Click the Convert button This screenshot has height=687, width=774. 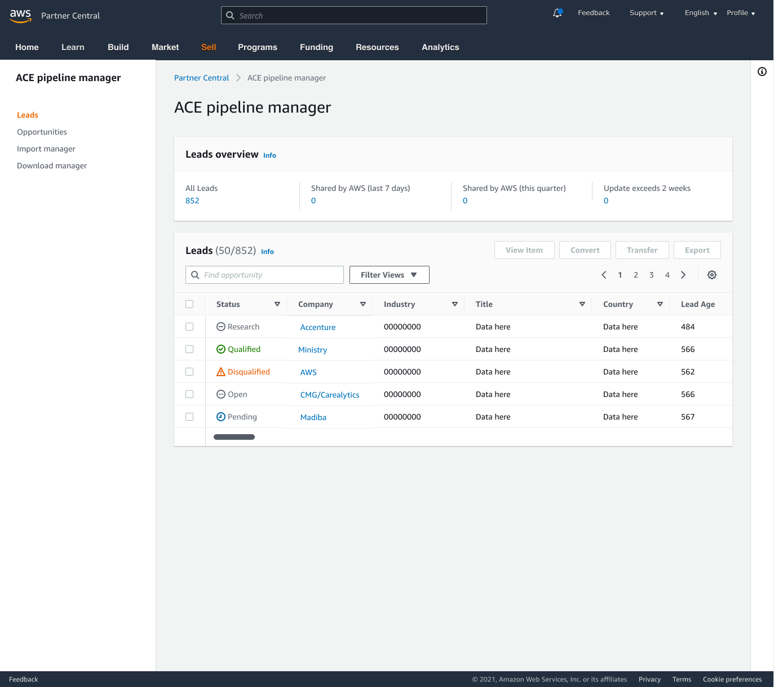click(585, 250)
